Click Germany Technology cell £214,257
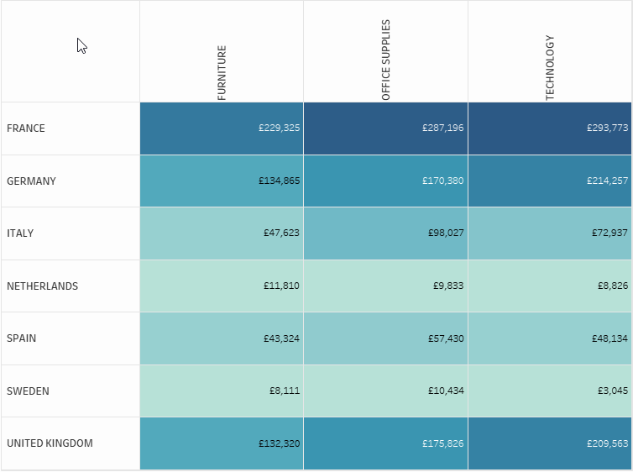 [550, 181]
